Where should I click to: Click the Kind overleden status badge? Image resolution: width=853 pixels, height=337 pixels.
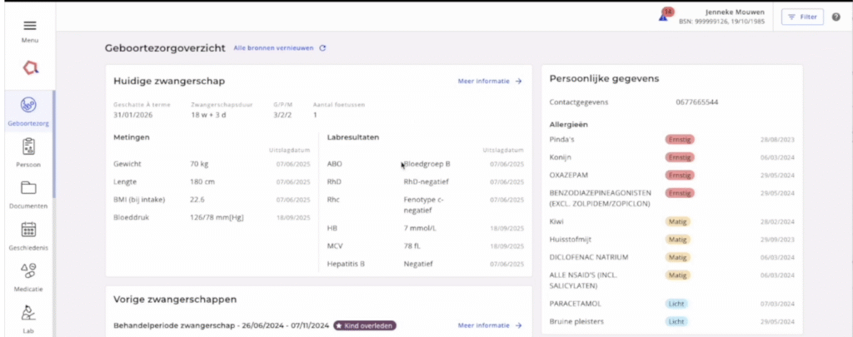[365, 325]
